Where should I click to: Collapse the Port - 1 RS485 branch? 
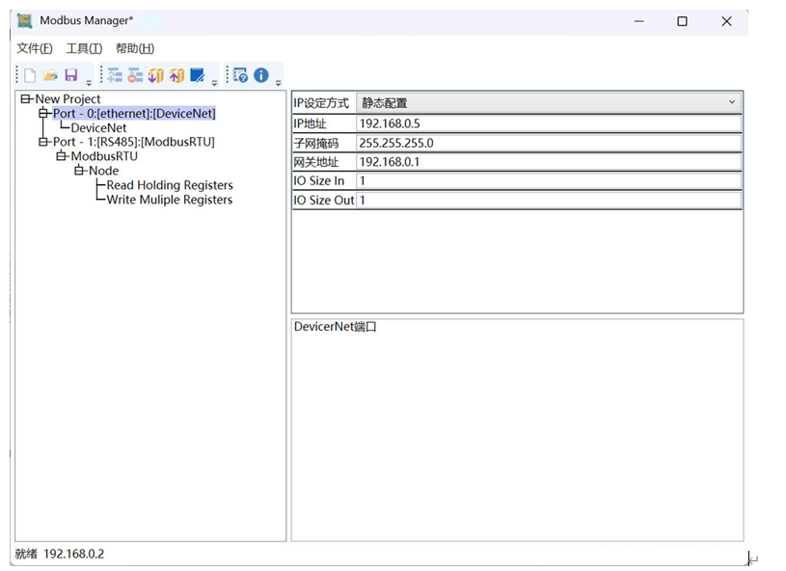(43, 142)
